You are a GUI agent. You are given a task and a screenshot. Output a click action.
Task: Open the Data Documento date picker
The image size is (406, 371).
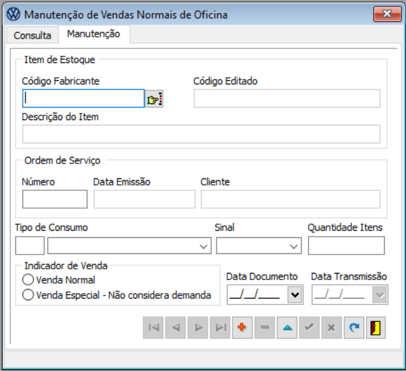pyautogui.click(x=295, y=294)
